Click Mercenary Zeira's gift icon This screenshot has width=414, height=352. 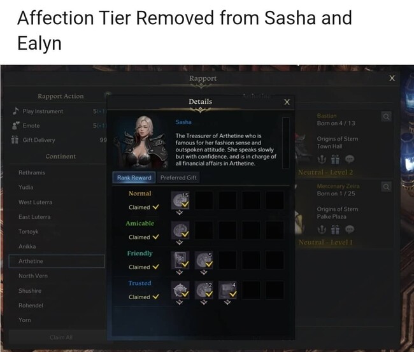coord(335,230)
